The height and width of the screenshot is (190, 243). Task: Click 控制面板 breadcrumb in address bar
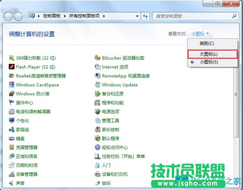click(x=51, y=16)
